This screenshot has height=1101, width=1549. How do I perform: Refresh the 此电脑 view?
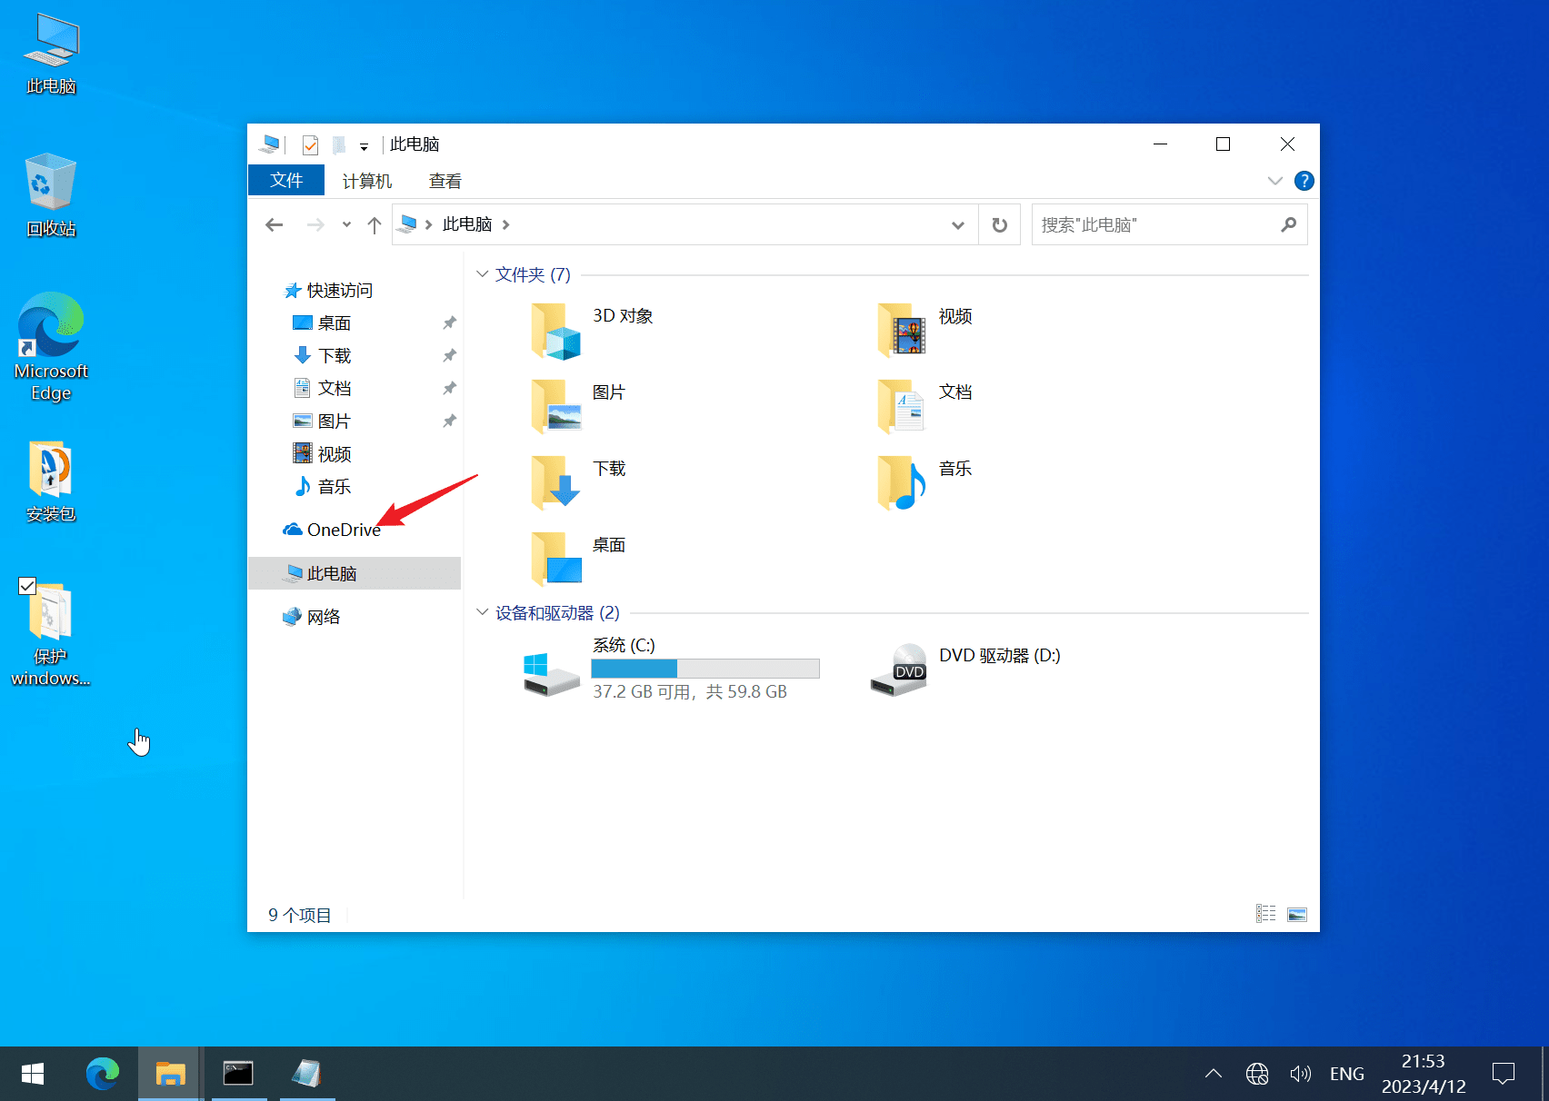pyautogui.click(x=1000, y=224)
